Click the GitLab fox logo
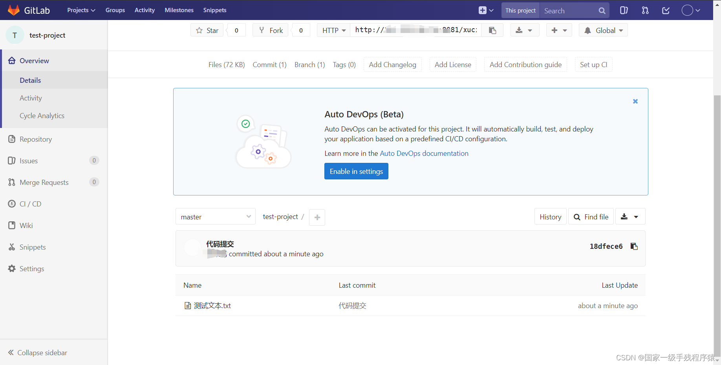This screenshot has height=365, width=721. pyautogui.click(x=14, y=10)
